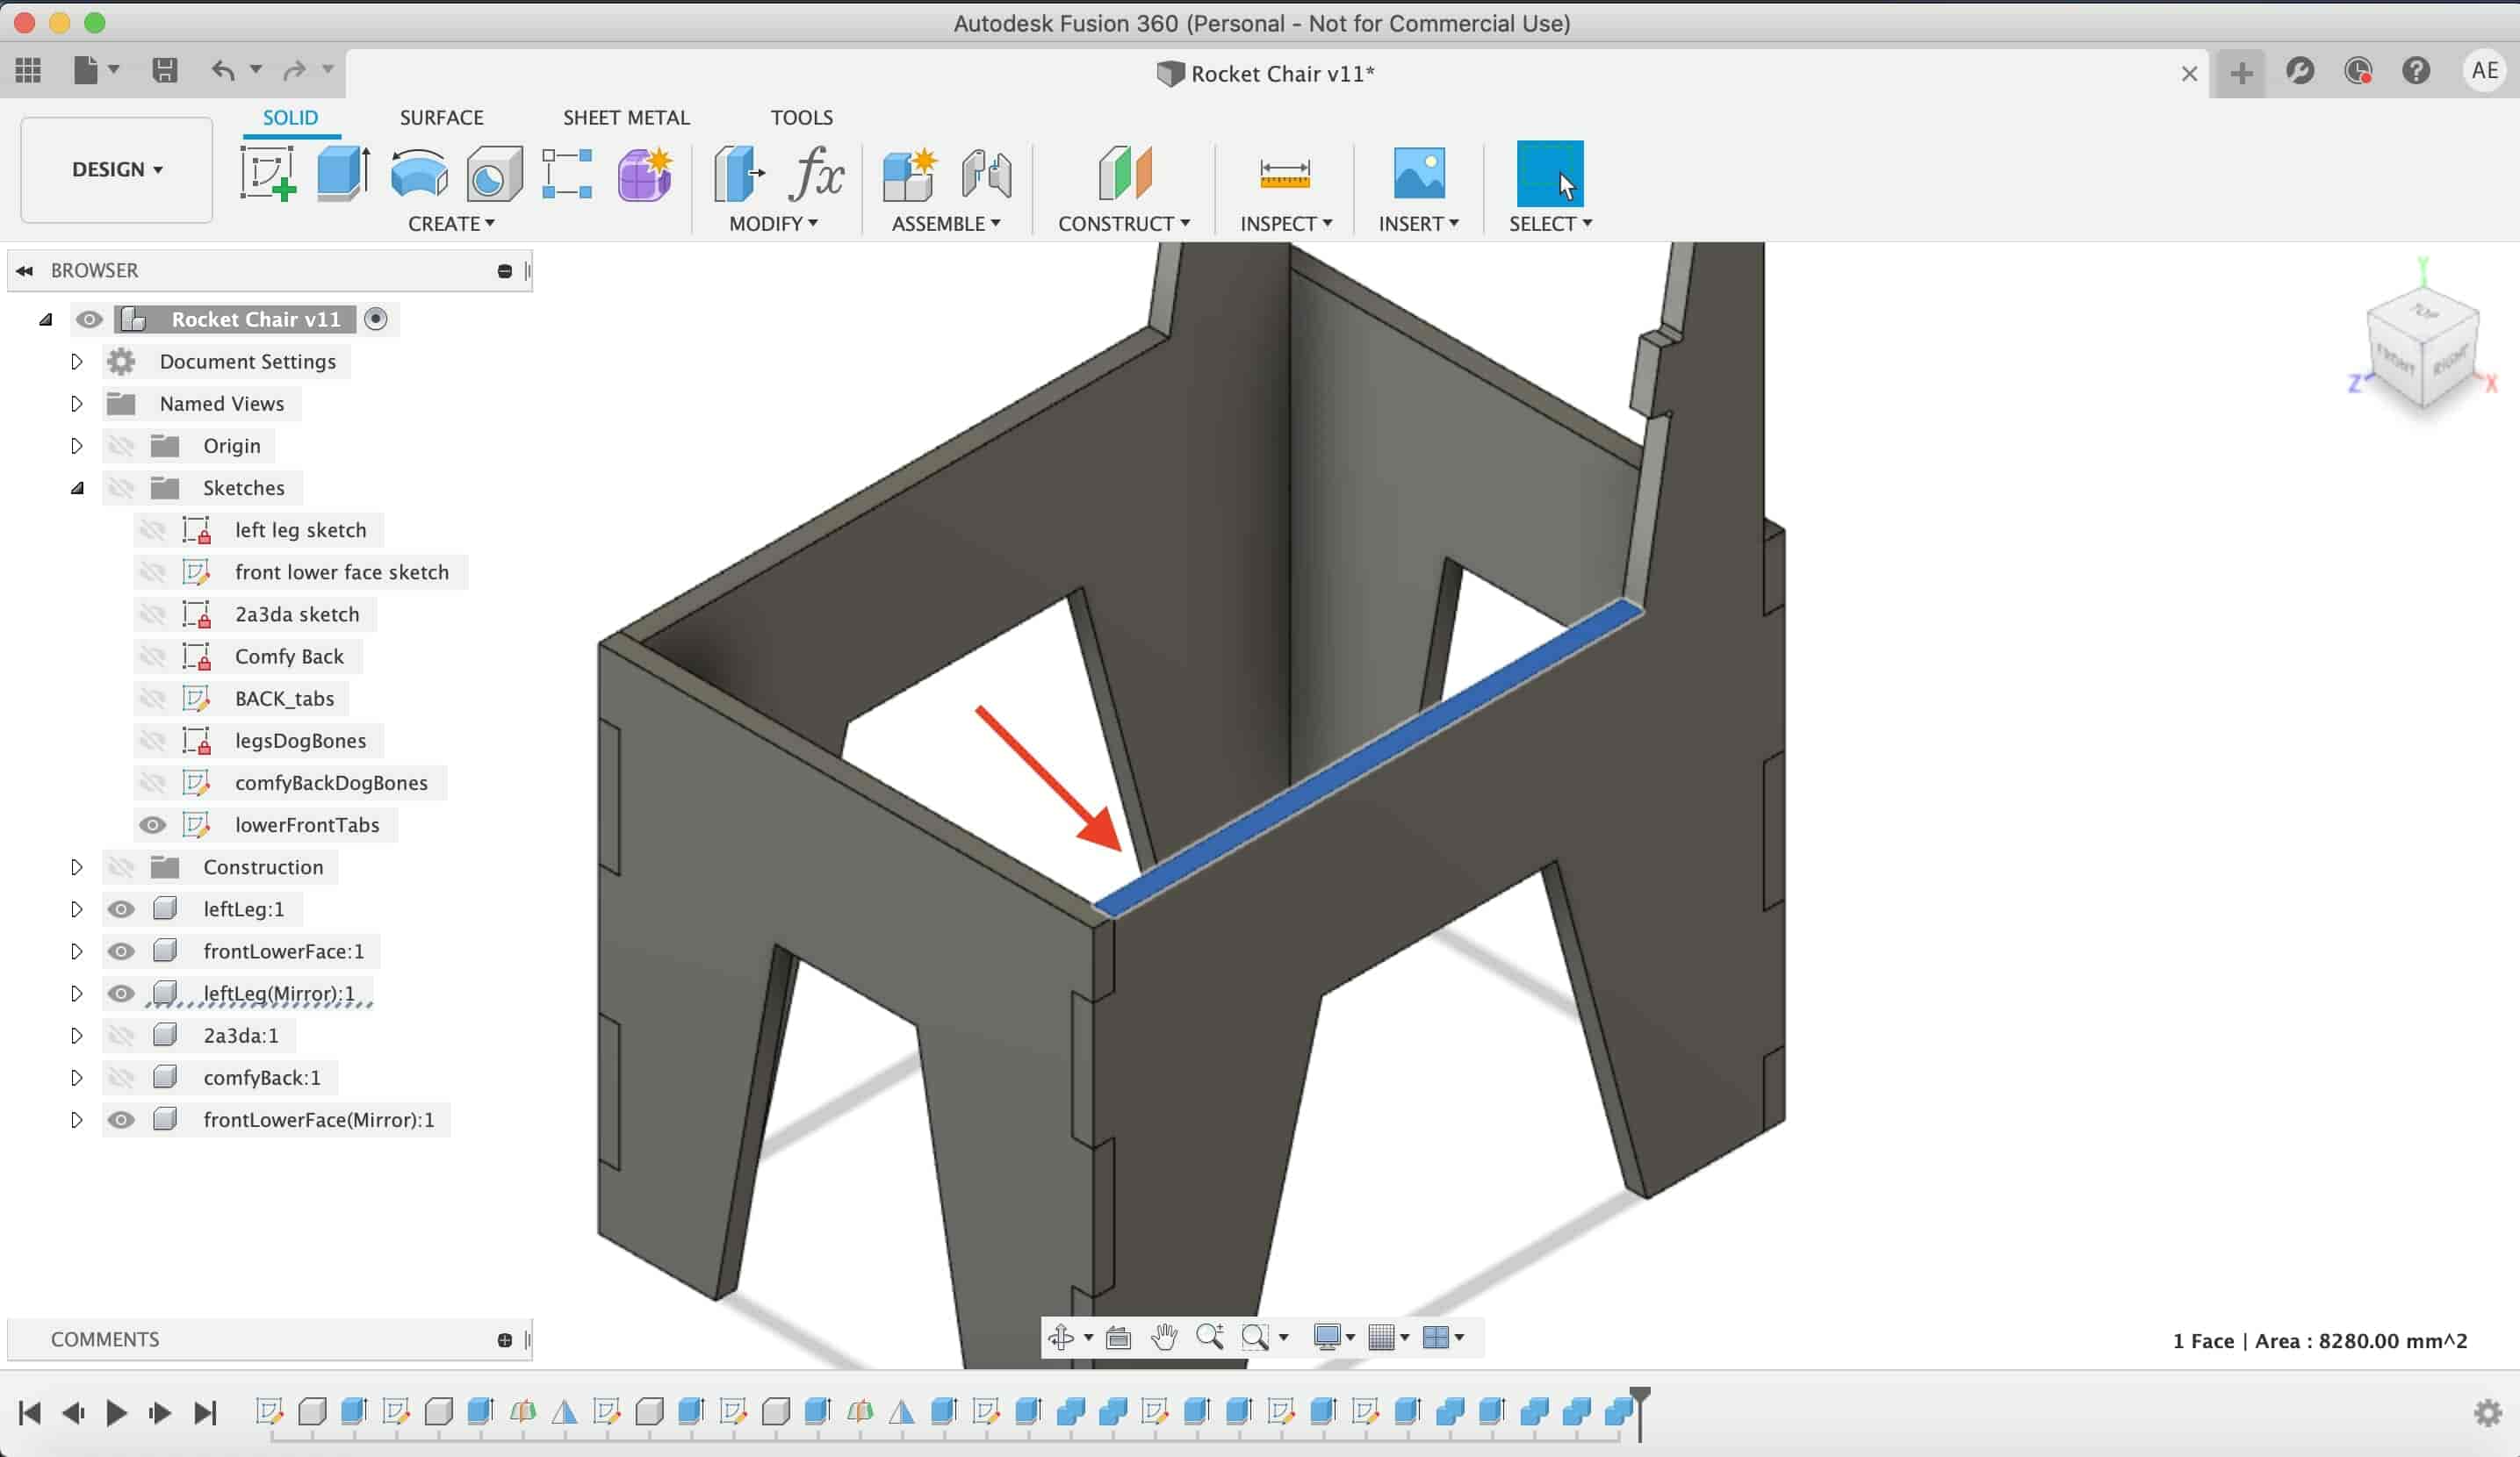Expand the leftLeg(Mirror):1 component
The height and width of the screenshot is (1457, 2520).
tap(76, 994)
